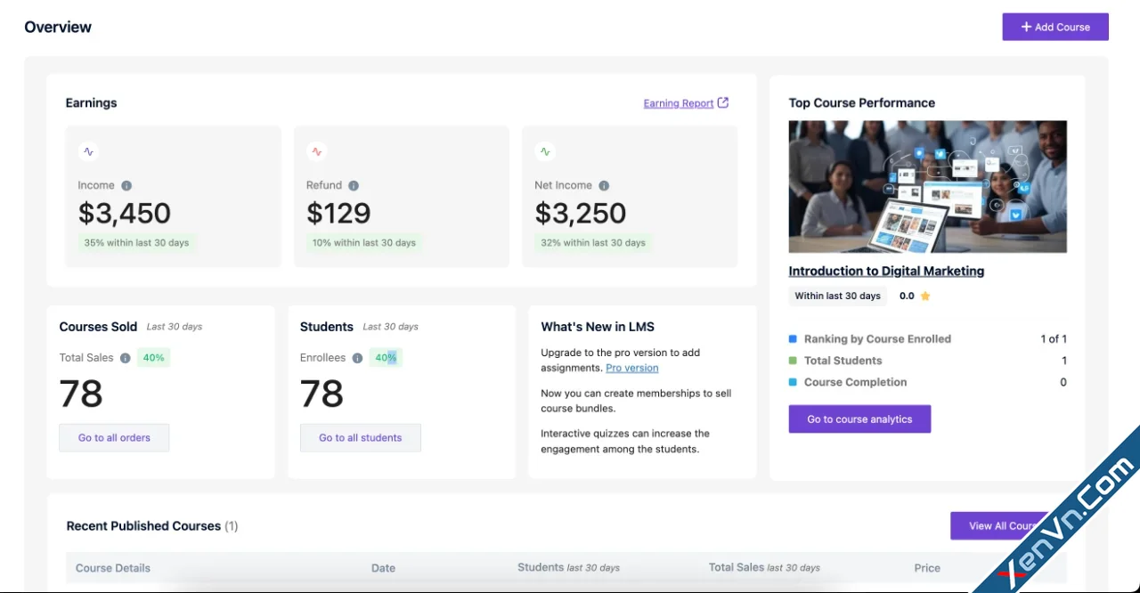Open the Net Income info tooltip icon
The width and height of the screenshot is (1140, 593).
[x=604, y=185]
